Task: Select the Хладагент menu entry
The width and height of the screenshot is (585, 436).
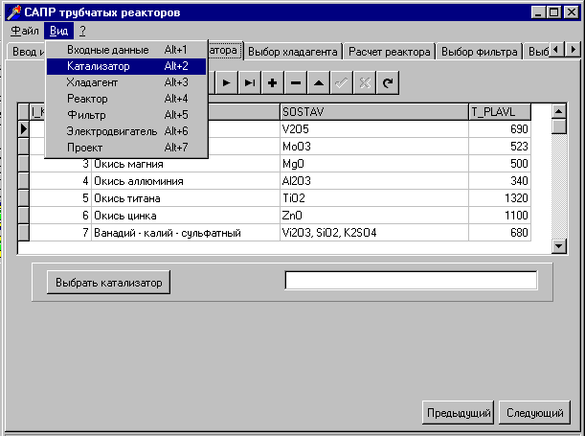Action: click(x=93, y=82)
